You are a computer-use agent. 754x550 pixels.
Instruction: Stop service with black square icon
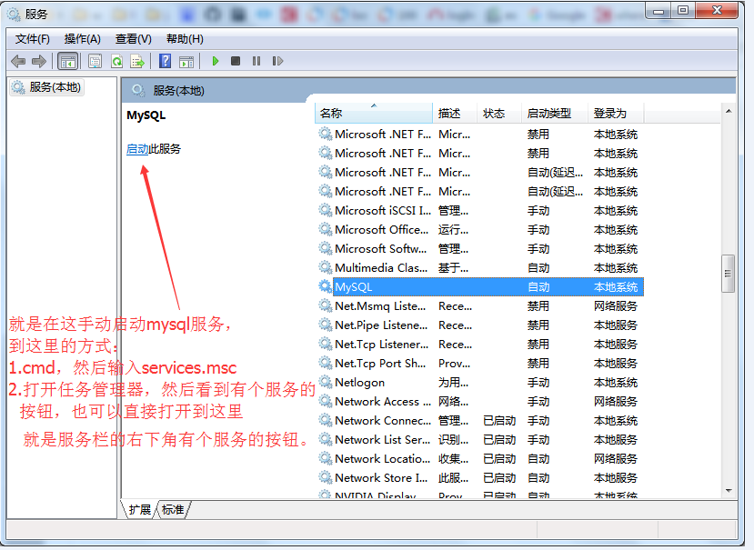coord(236,61)
